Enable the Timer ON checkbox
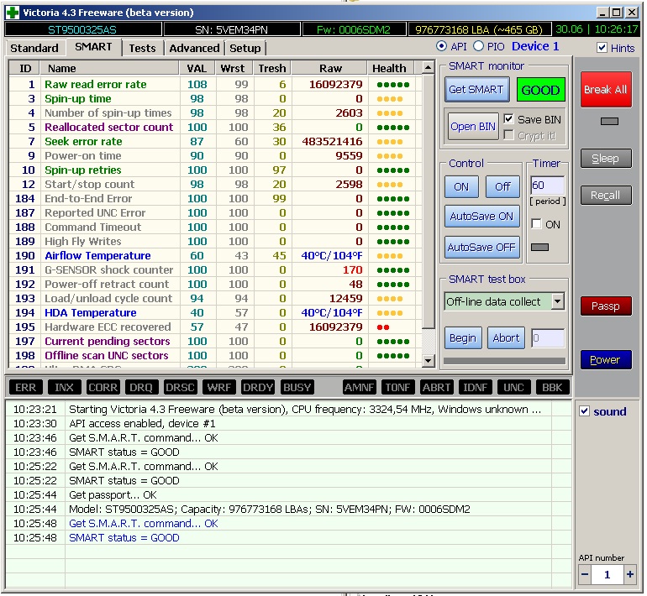 [536, 224]
